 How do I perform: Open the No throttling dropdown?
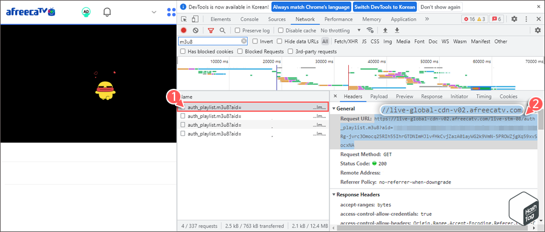tap(340, 31)
